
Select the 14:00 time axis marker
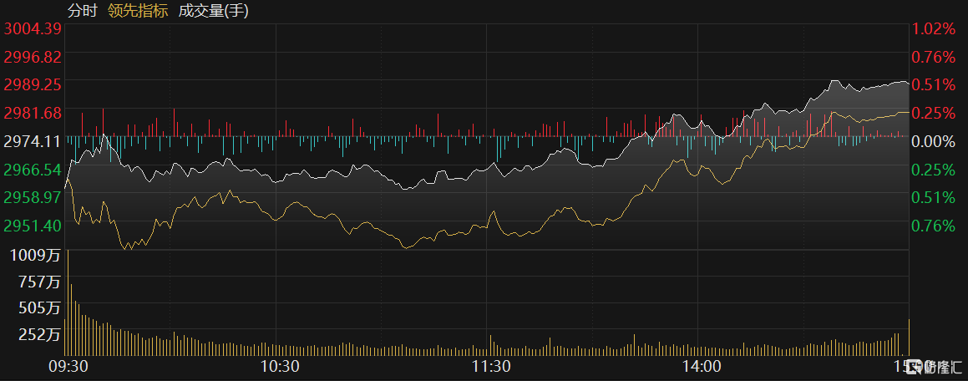pos(700,366)
